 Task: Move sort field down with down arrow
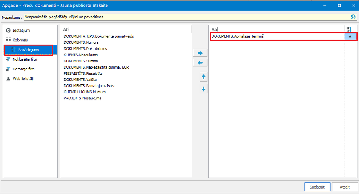203,89
